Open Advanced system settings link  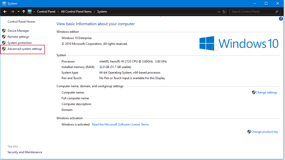25,49
